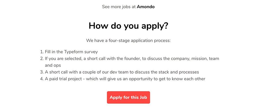The width and height of the screenshot is (257, 107).
Task: Click the list number 4 marker
Action: (x=42, y=79)
